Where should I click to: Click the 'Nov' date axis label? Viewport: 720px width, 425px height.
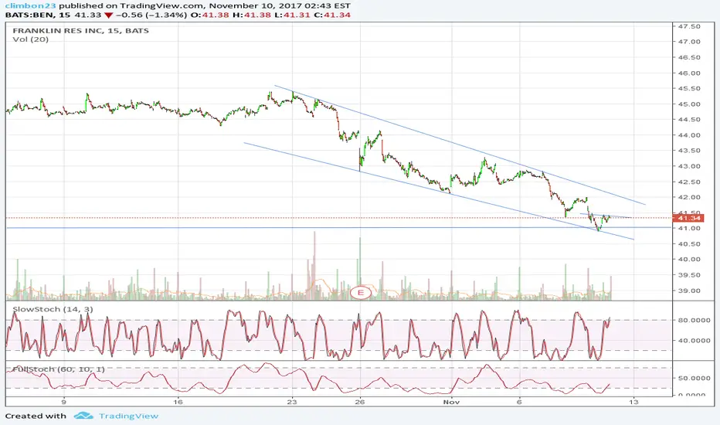[x=451, y=402]
